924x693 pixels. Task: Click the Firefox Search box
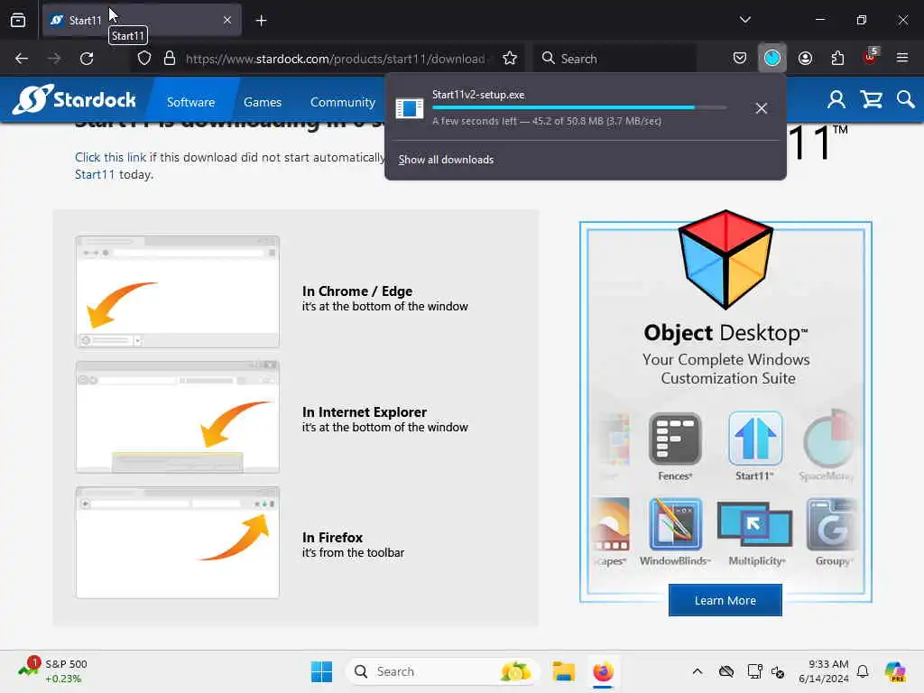[x=615, y=59]
